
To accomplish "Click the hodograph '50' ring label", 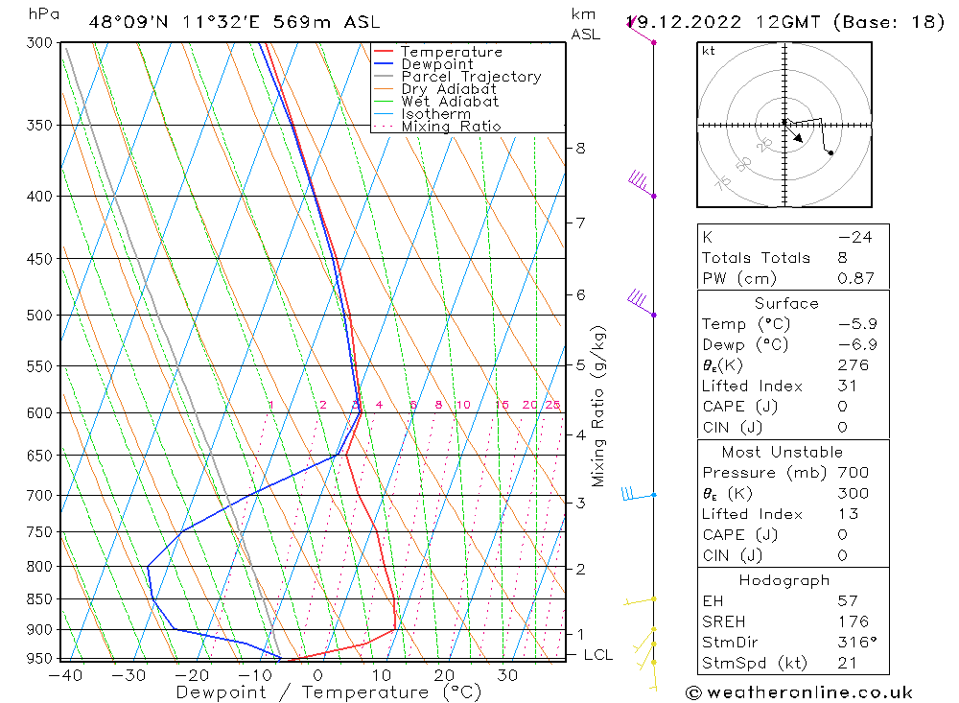I will [743, 164].
